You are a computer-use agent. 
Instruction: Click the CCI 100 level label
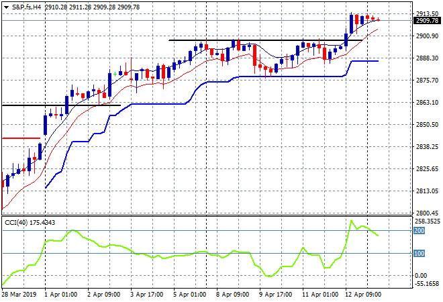(419, 254)
